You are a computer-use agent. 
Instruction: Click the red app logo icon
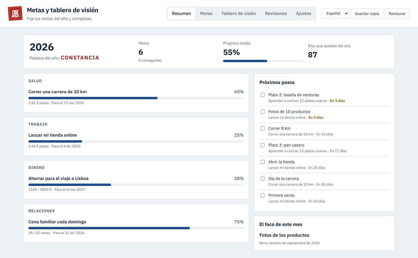pos(15,13)
